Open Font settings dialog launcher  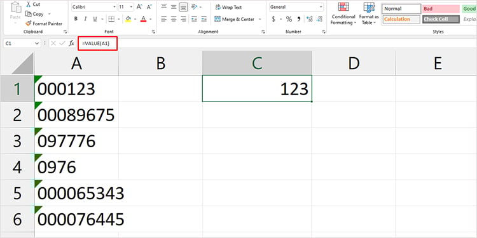click(153, 32)
